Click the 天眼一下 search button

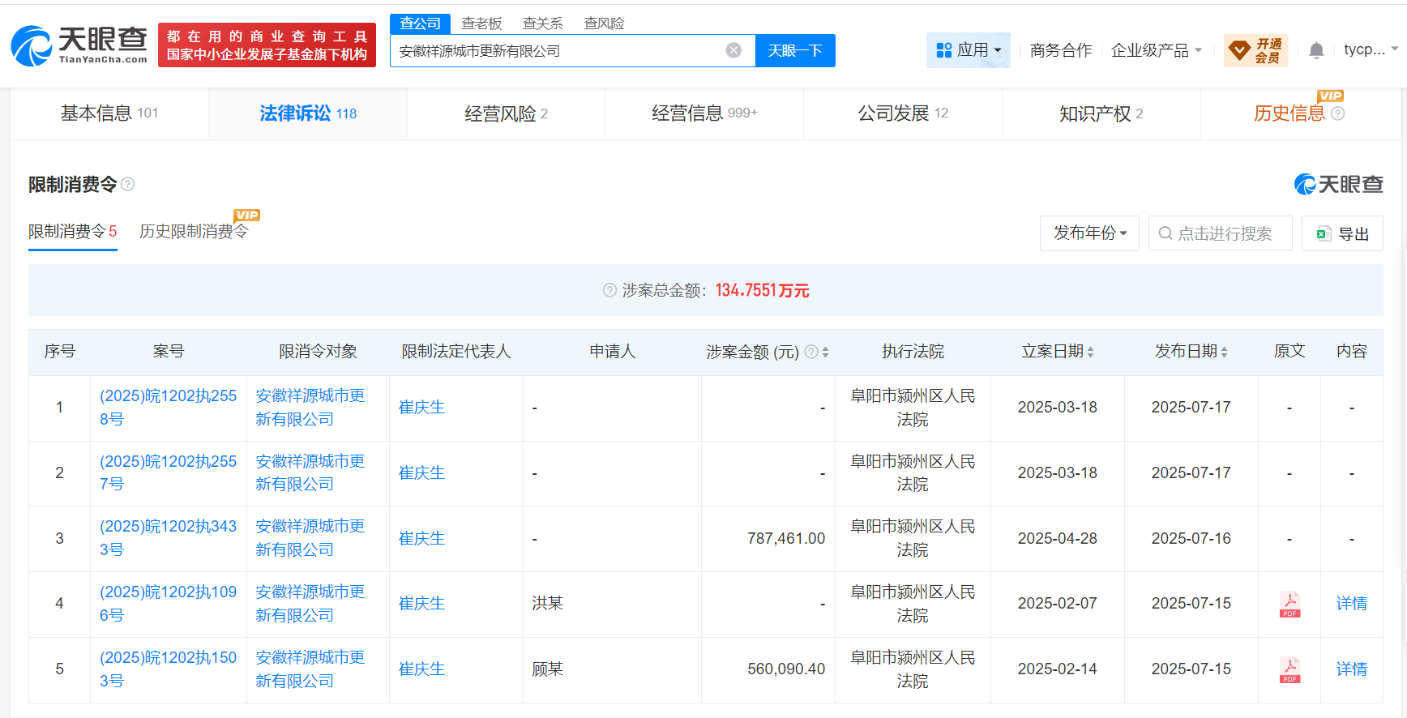tap(795, 50)
